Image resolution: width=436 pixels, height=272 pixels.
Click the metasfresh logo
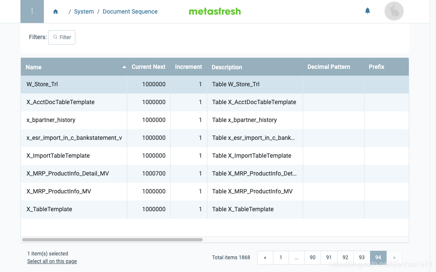click(215, 11)
